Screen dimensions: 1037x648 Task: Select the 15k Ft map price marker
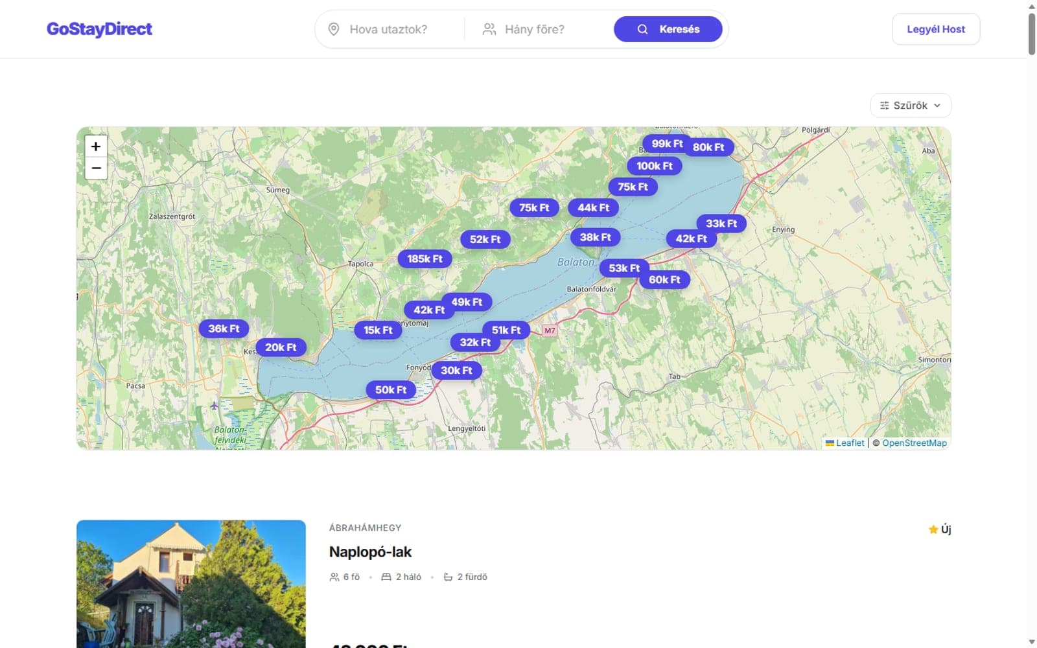(x=378, y=330)
